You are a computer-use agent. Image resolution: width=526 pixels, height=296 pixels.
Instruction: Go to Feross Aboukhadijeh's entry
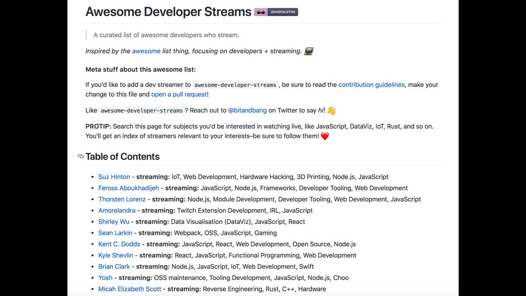128,188
